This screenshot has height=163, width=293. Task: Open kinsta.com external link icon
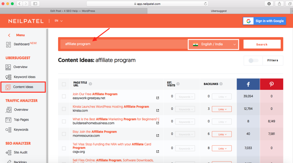[158, 110]
